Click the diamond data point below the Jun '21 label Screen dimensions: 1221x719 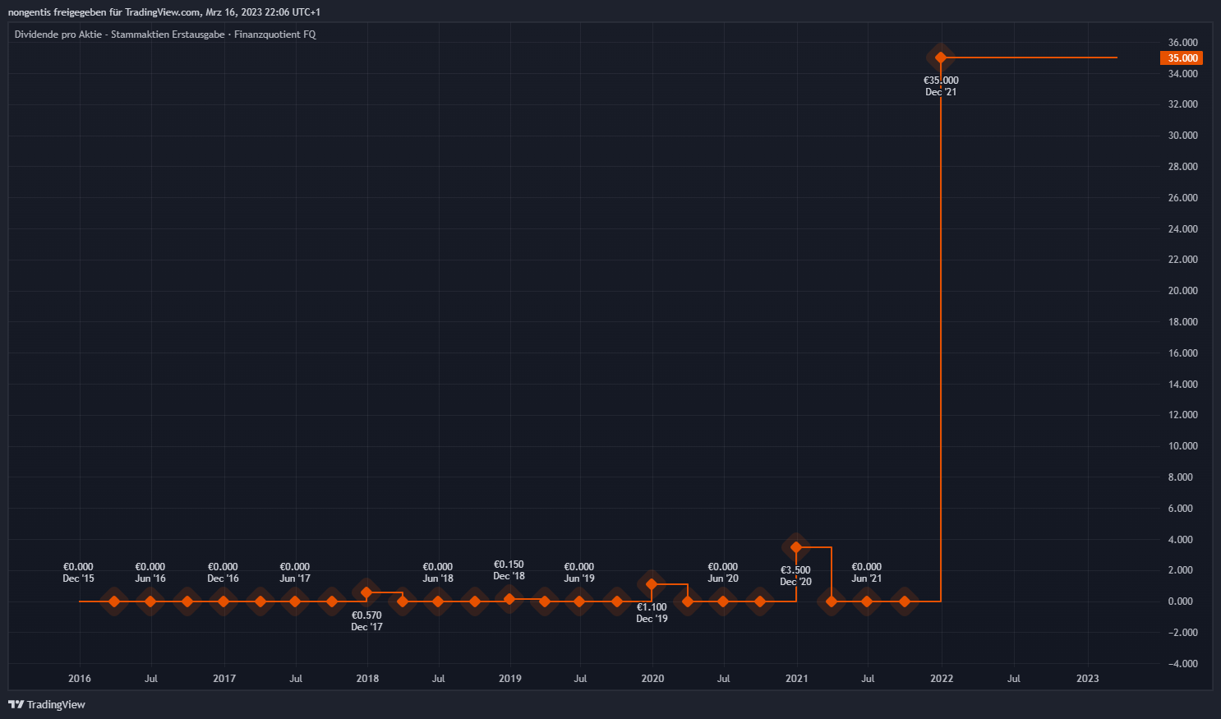coord(867,601)
